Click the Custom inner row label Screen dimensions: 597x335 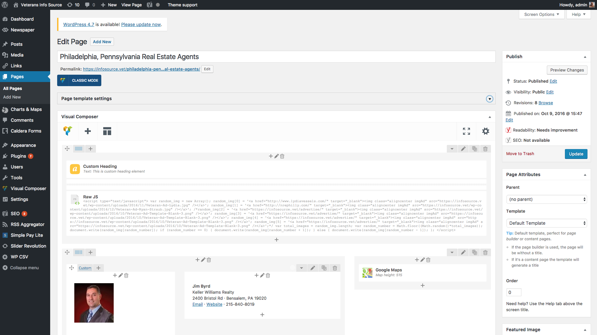click(x=85, y=268)
